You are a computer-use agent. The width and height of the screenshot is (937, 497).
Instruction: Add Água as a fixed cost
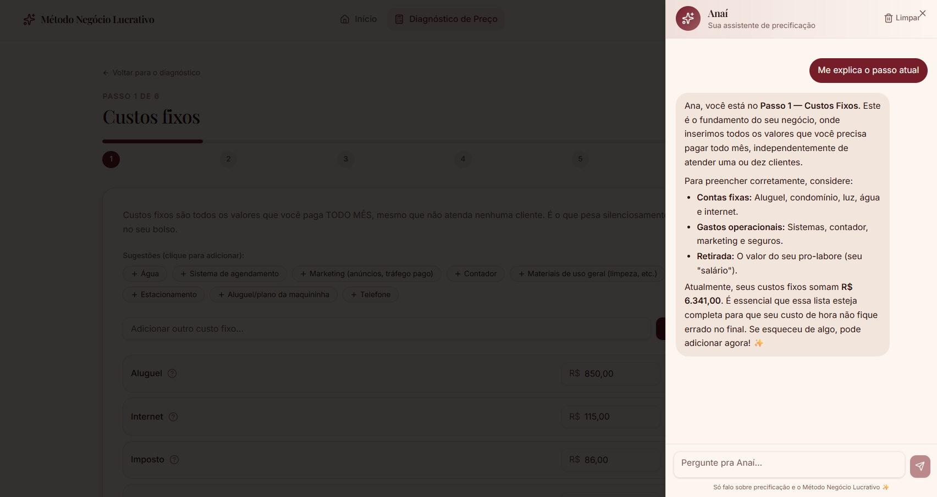point(145,273)
